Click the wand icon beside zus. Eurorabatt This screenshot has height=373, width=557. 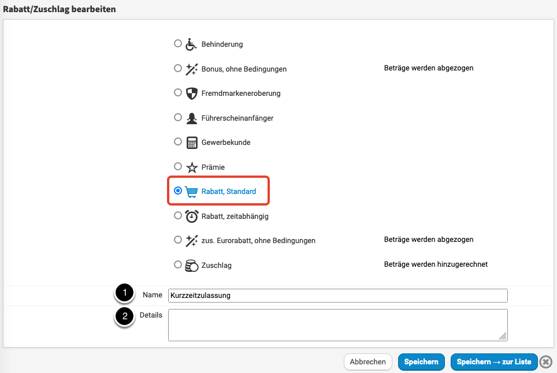(x=191, y=240)
